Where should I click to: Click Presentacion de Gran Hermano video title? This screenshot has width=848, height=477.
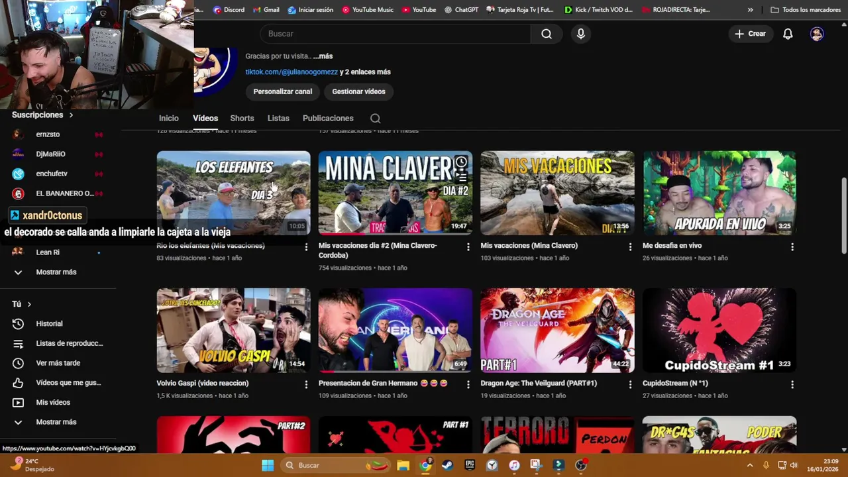tap(383, 383)
